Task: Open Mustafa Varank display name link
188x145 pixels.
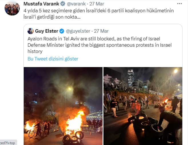Action: [41, 4]
